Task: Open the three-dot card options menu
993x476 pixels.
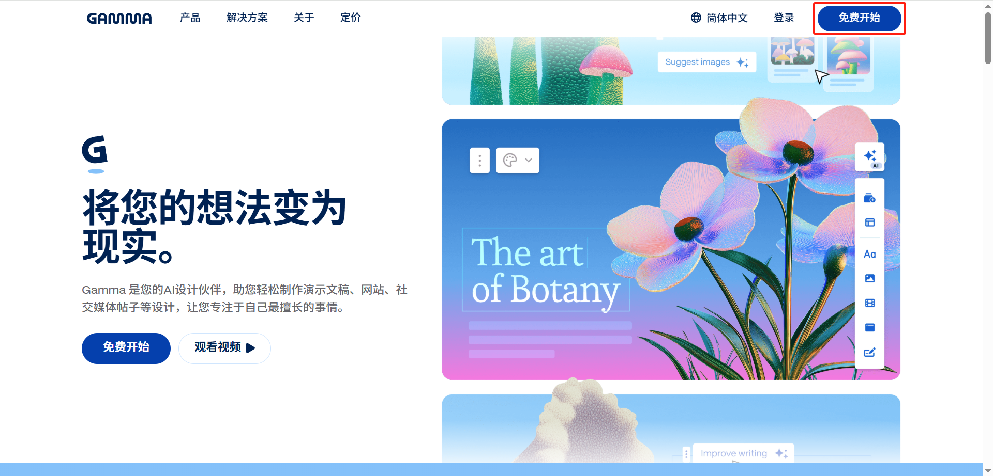Action: point(479,161)
